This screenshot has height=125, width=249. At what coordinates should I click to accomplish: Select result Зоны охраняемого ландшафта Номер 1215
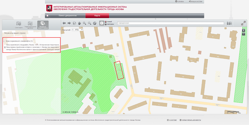click(33, 47)
